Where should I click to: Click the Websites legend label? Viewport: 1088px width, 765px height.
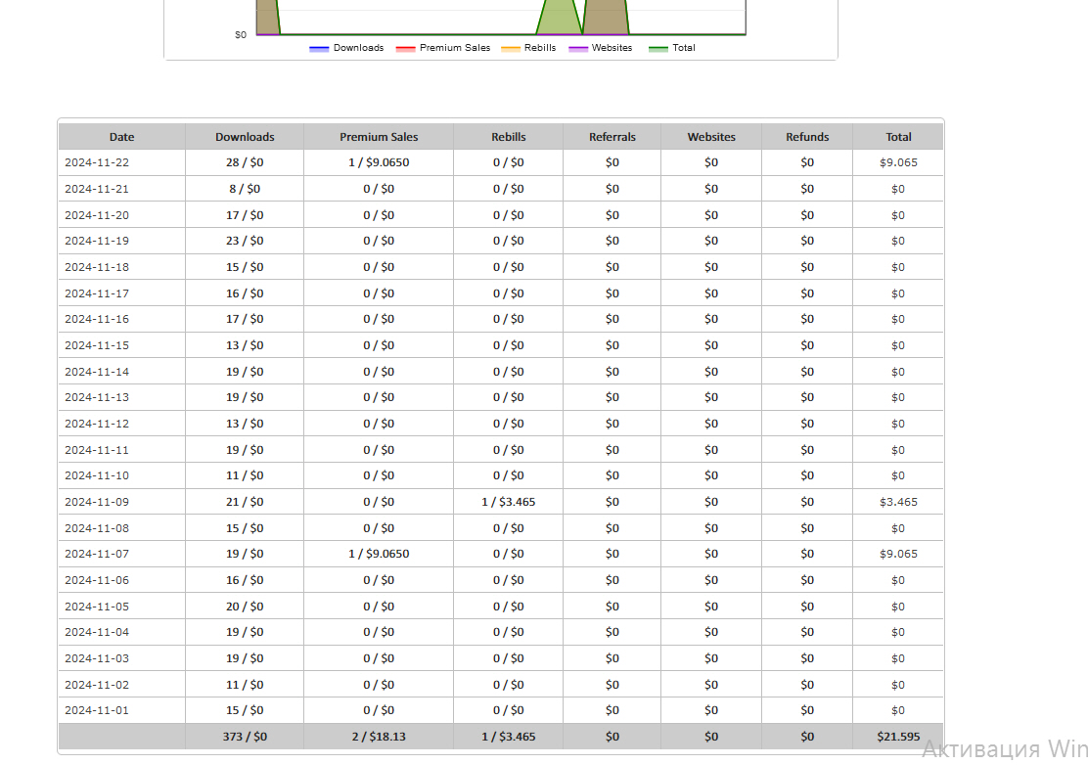coord(612,48)
